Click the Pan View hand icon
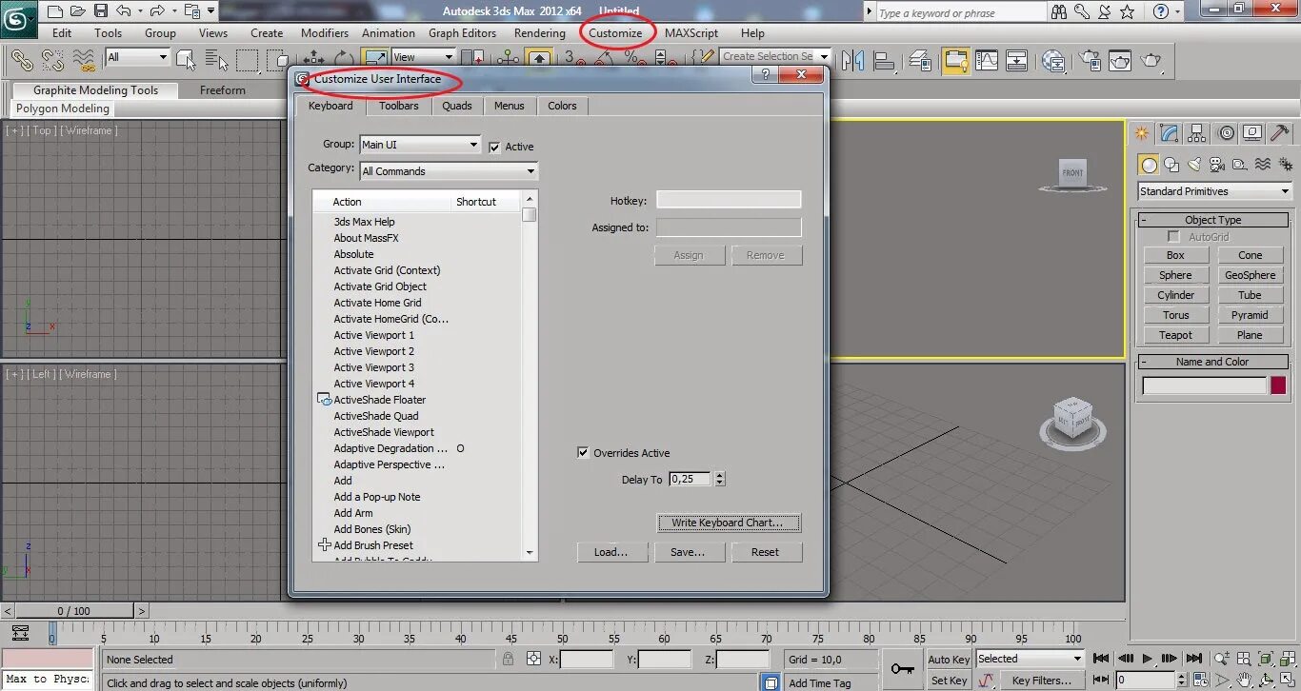Image resolution: width=1301 pixels, height=691 pixels. click(x=1245, y=680)
